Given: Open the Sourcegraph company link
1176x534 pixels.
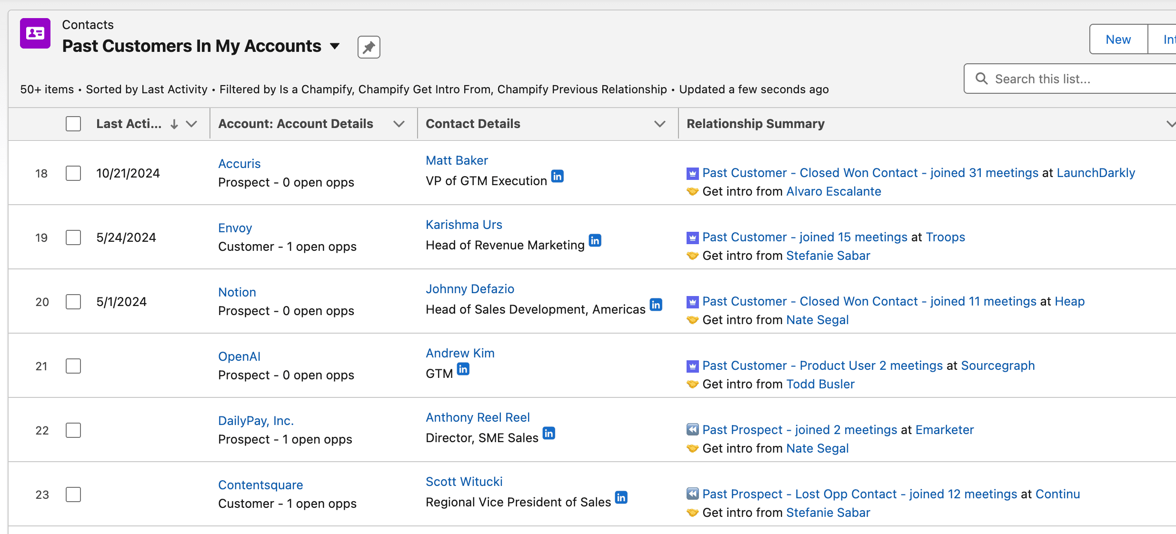Looking at the screenshot, I should point(998,366).
